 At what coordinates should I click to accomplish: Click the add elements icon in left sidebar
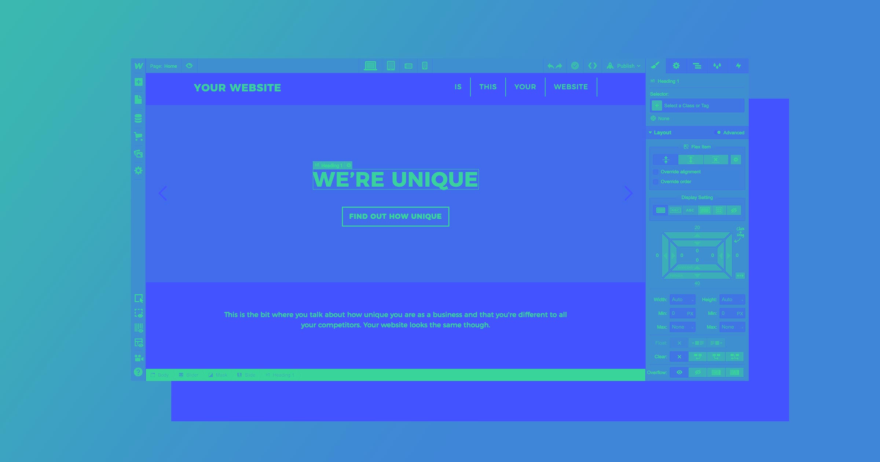tap(138, 82)
